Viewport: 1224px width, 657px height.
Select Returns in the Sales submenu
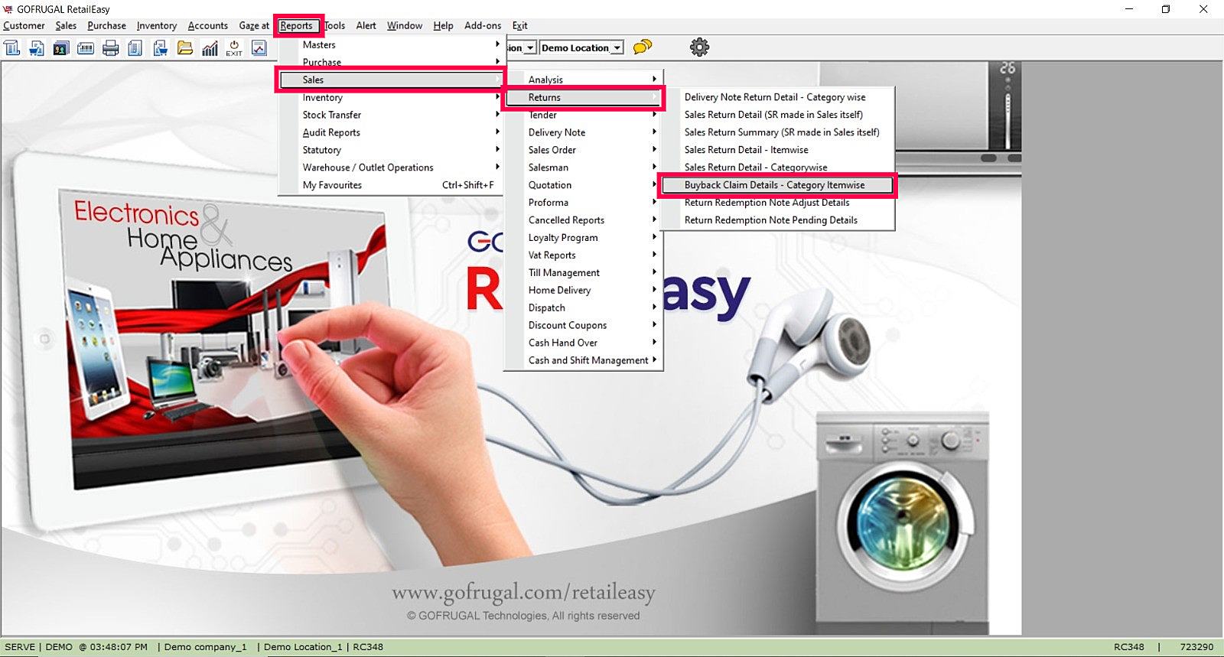584,97
